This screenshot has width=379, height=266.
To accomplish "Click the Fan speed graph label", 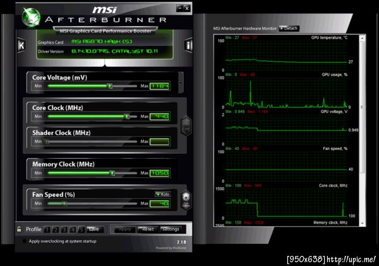I will [335, 149].
